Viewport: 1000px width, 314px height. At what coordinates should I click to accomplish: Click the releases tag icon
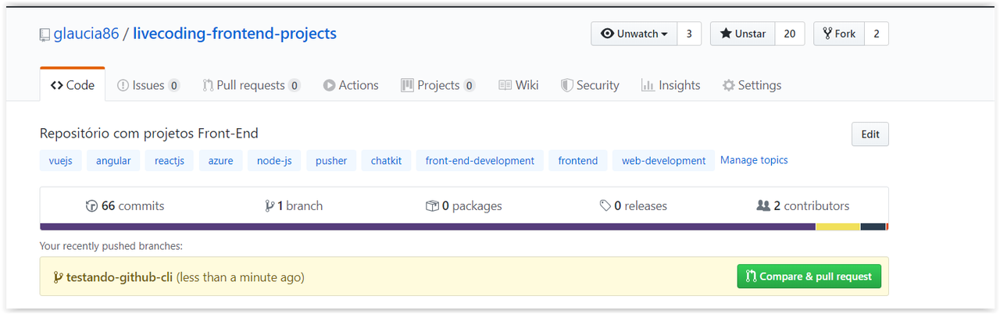pos(605,206)
